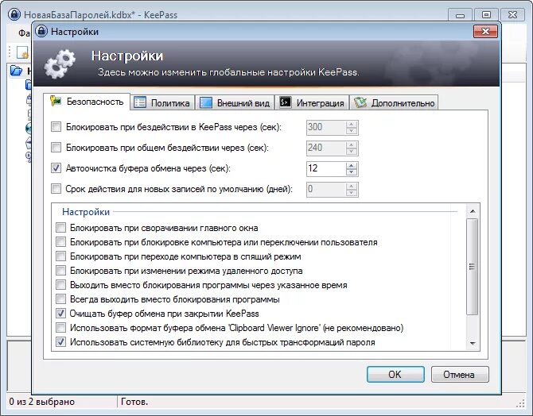Click the KeePass main window lock icon
This screenshot has height=416, width=533.
[x=14, y=14]
